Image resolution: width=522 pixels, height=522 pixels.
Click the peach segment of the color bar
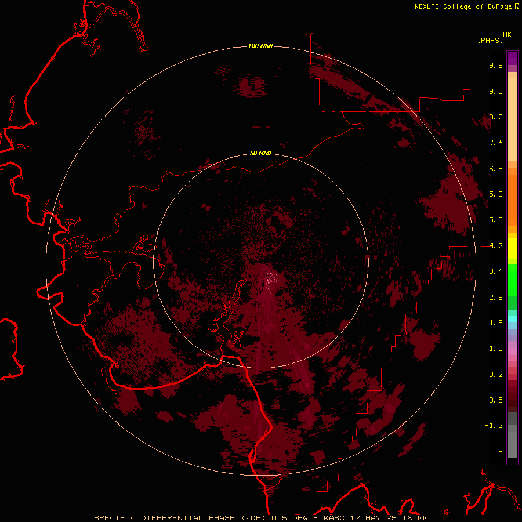(512, 119)
